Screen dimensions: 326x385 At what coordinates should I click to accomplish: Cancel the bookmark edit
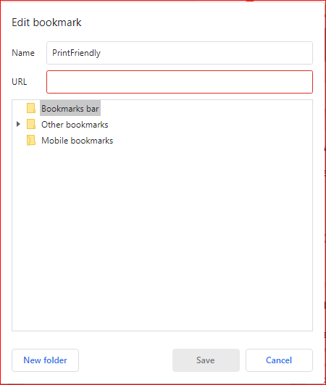tap(279, 360)
